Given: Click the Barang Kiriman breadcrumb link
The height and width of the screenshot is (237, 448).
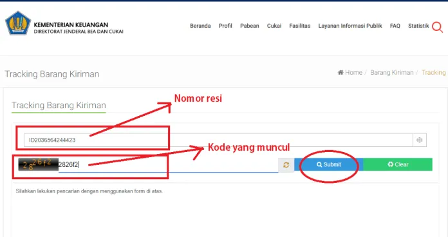Looking at the screenshot, I should coord(392,72).
